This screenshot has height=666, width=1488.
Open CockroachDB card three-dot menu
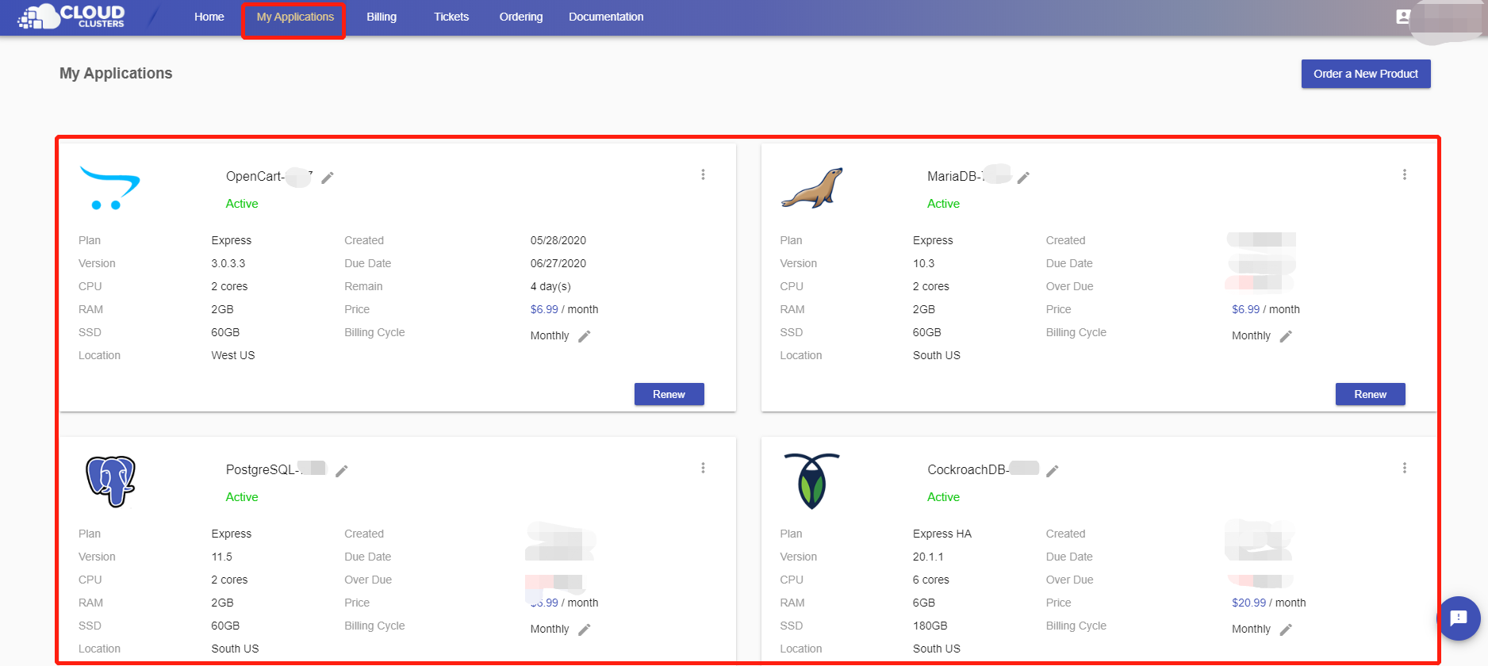[1404, 468]
